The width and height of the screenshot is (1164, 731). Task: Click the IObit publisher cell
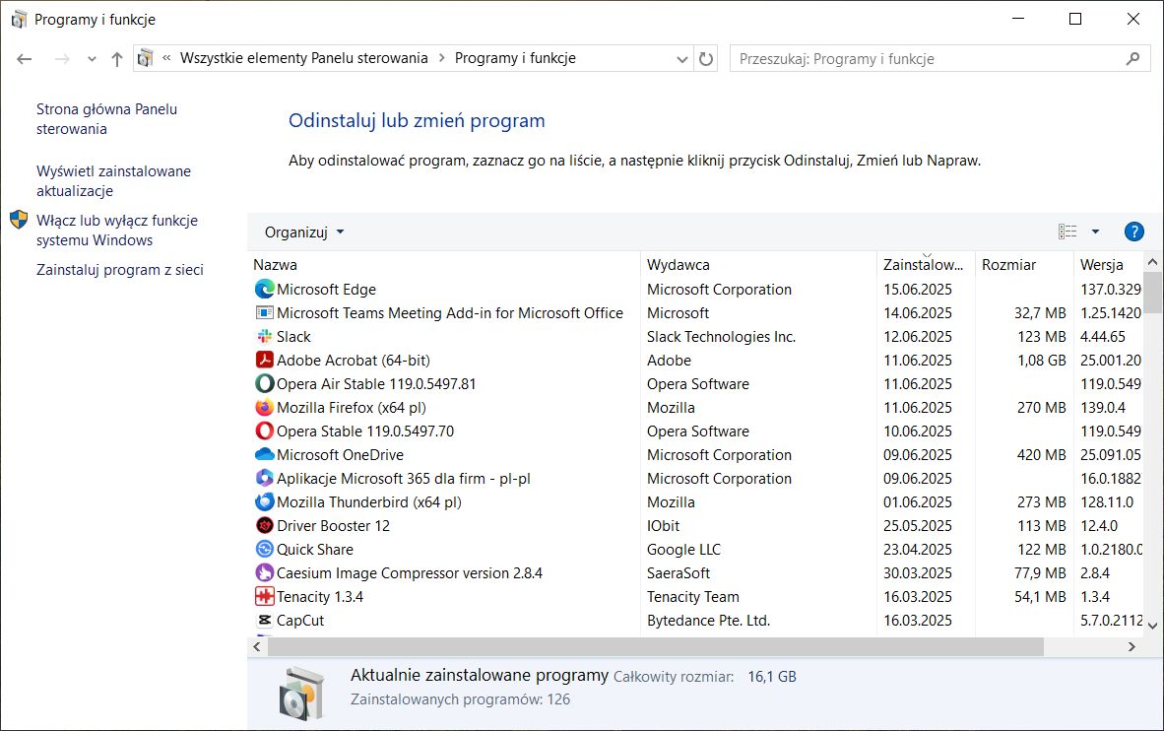click(663, 525)
